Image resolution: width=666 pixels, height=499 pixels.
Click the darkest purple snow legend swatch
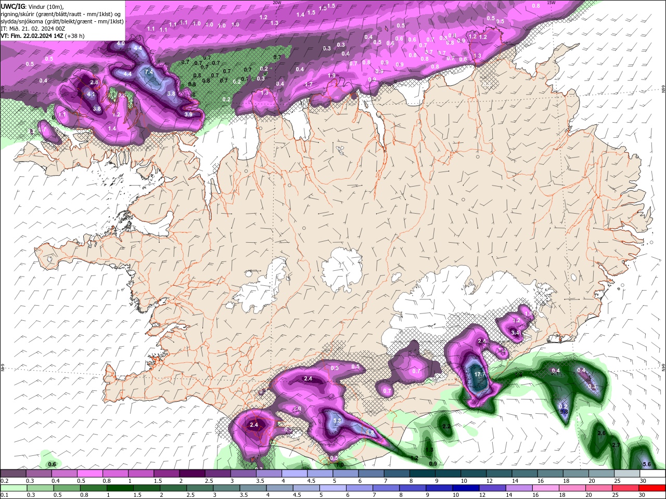pyautogui.click(x=191, y=474)
